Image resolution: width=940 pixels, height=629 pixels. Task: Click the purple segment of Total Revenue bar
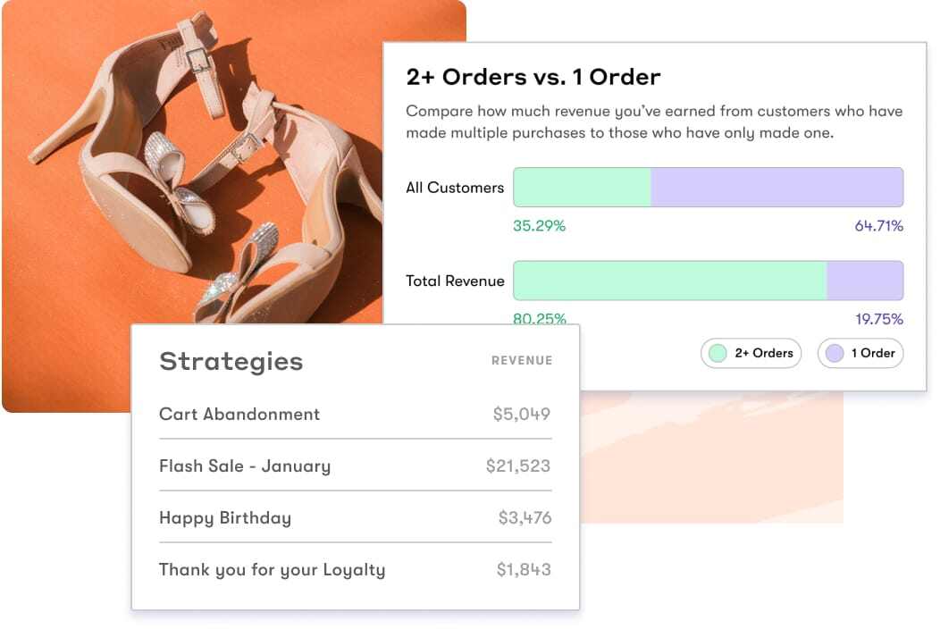[x=864, y=279]
